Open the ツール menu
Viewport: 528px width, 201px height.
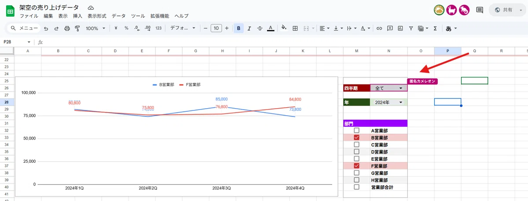138,16
